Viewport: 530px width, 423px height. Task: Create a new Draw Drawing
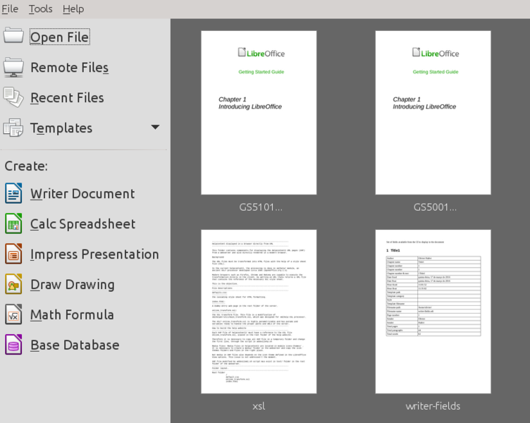73,285
